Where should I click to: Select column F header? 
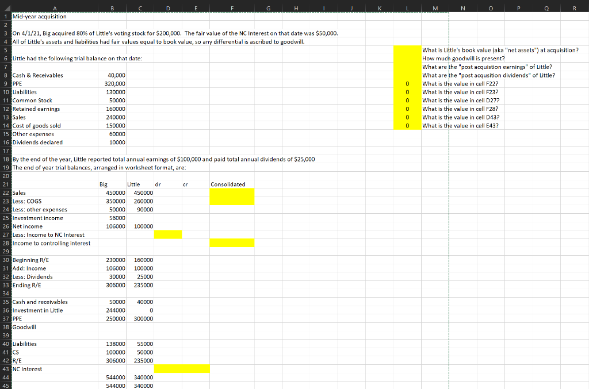click(232, 8)
